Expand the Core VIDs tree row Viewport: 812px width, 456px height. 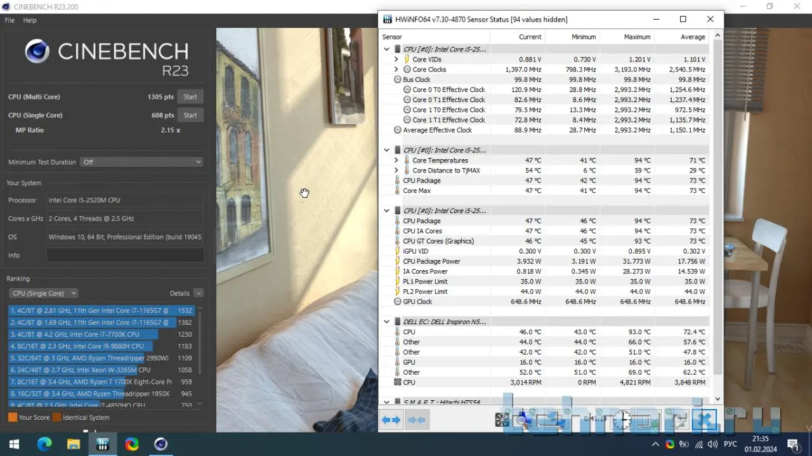tap(396, 60)
